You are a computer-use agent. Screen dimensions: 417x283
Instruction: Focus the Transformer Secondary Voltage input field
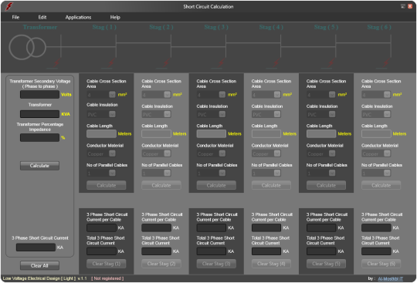39,95
